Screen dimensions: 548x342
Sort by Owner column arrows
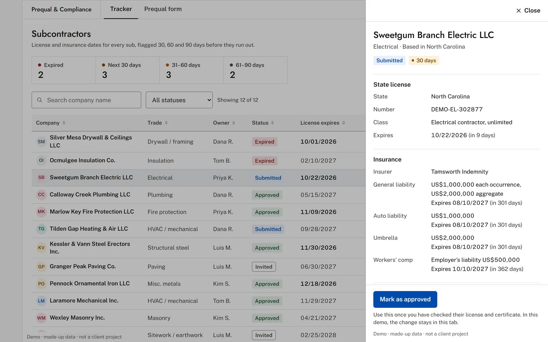pos(234,123)
